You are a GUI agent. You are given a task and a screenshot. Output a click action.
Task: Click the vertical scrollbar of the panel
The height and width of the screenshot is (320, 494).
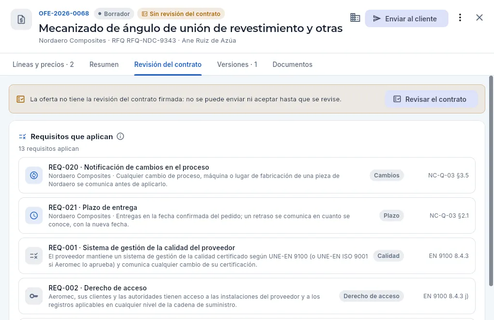pos(491,181)
